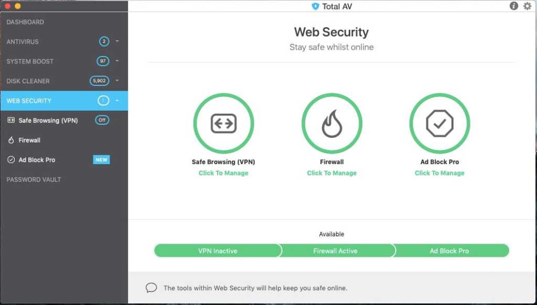This screenshot has height=305, width=537.
Task: Toggle the Safe Browsing VPN Off switch
Action: pos(102,120)
